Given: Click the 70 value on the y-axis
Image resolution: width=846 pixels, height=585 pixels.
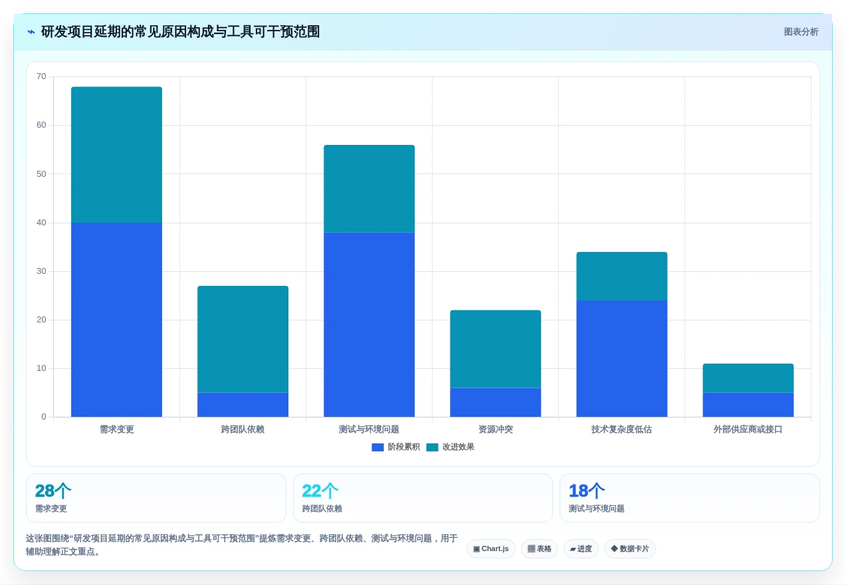Looking at the screenshot, I should tap(41, 76).
